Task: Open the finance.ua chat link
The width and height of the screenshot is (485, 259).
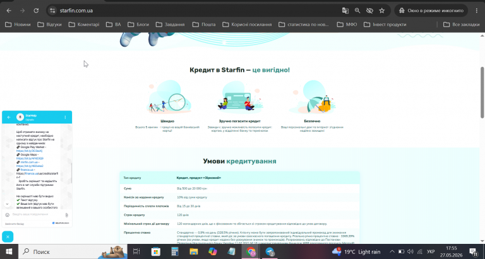Action: 27,170
